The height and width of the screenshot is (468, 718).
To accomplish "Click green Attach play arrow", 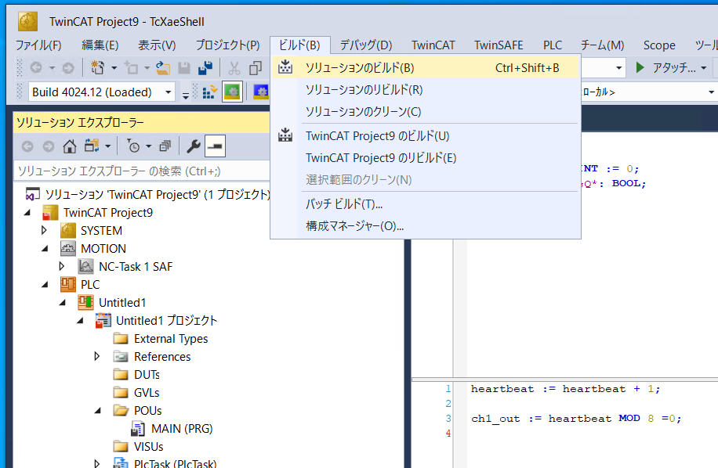I will [x=640, y=67].
